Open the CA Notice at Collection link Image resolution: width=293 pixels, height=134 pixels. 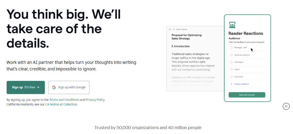point(61,104)
